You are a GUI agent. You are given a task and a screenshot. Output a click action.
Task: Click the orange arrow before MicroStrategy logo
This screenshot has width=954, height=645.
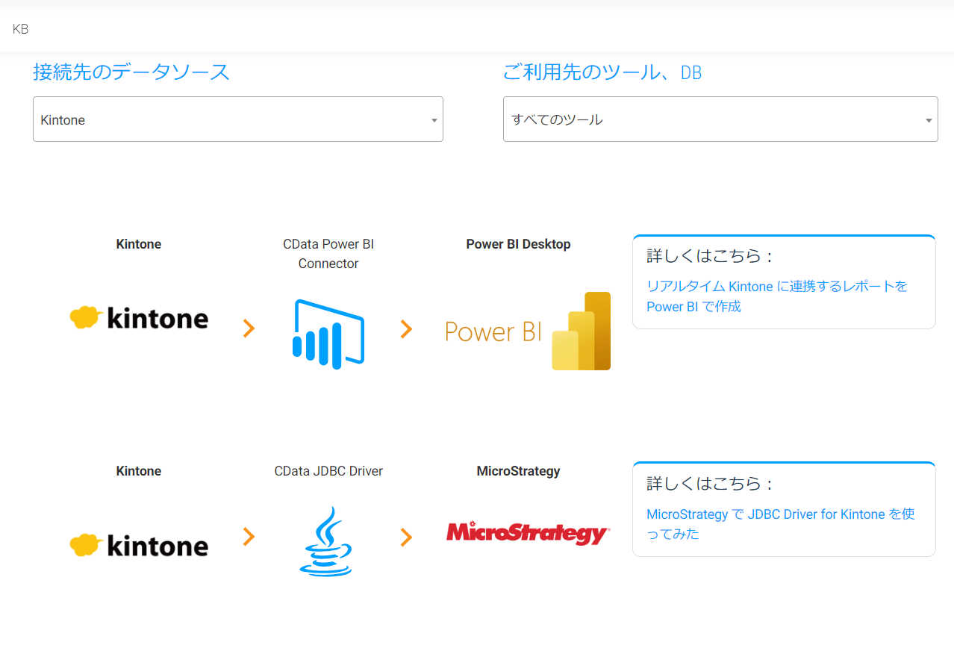pos(406,537)
